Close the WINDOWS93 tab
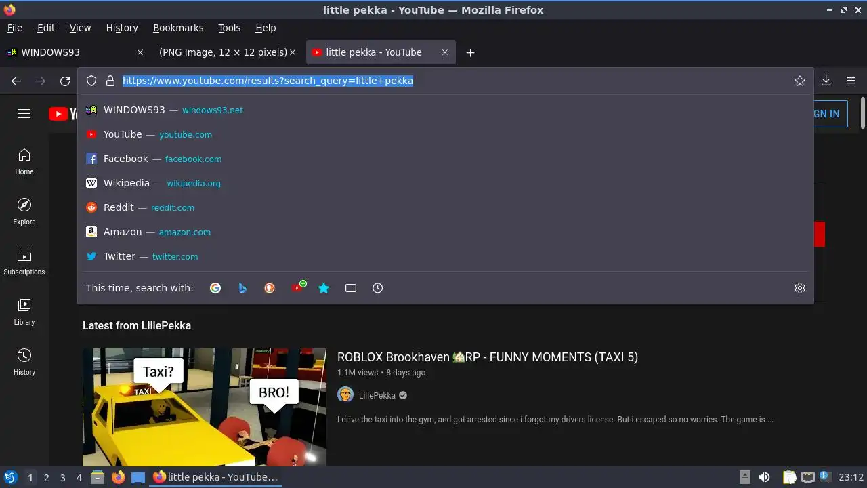This screenshot has height=488, width=867. (x=140, y=52)
